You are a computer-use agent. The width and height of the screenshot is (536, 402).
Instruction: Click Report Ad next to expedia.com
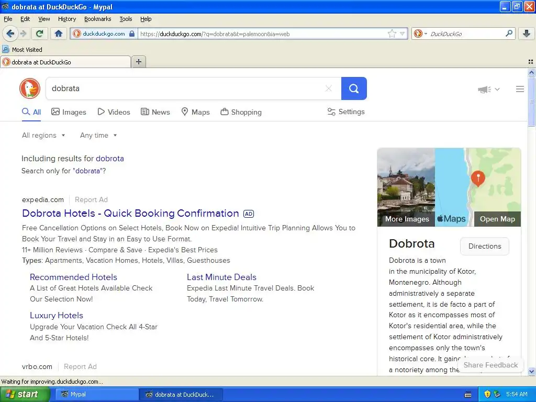(x=91, y=199)
